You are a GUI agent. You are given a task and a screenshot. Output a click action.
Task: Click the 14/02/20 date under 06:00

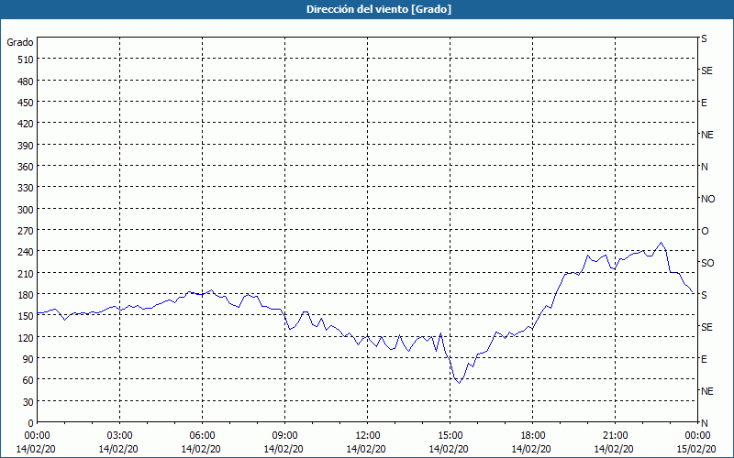[201, 449]
